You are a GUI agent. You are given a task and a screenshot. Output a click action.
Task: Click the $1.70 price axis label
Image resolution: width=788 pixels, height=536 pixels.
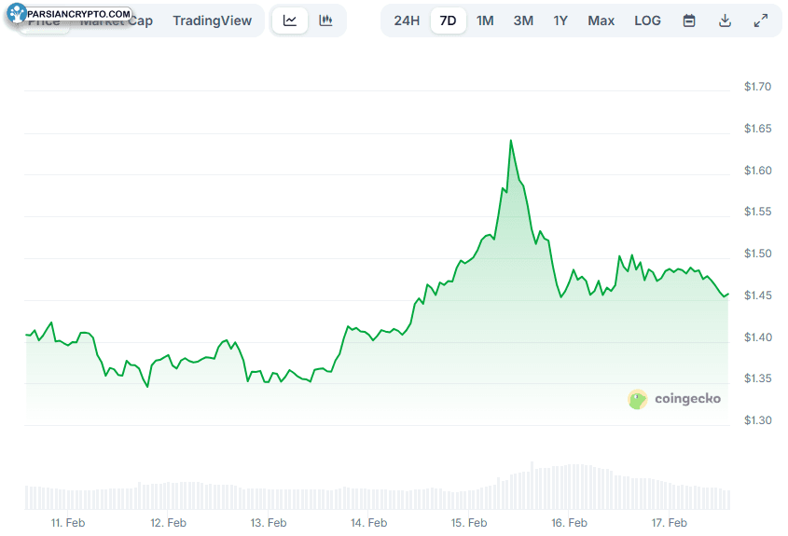(757, 87)
